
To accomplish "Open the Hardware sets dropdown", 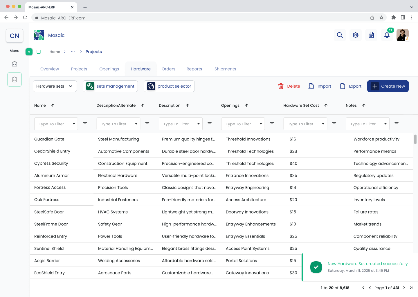I will (x=55, y=86).
